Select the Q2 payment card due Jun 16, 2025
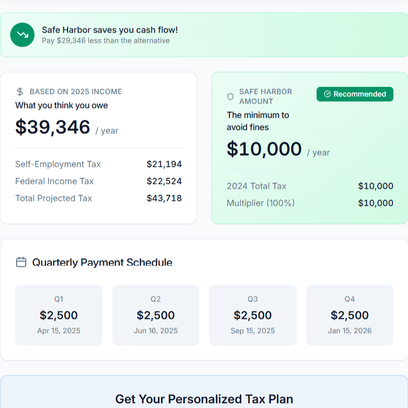 point(156,315)
